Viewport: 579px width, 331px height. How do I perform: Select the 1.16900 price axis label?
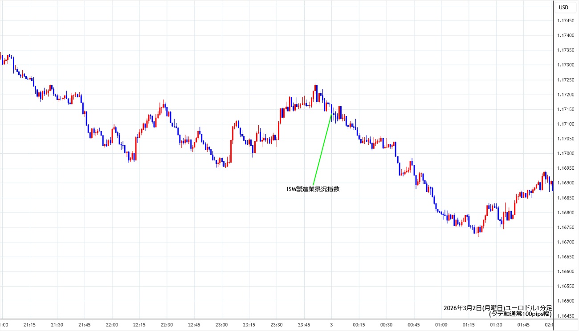566,183
